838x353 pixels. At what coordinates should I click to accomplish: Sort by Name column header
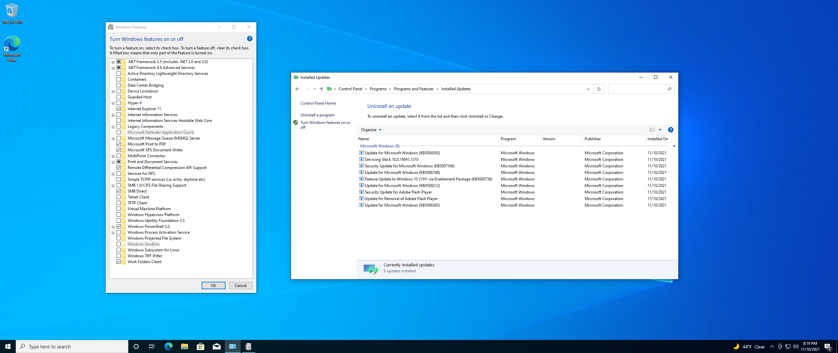coord(428,139)
